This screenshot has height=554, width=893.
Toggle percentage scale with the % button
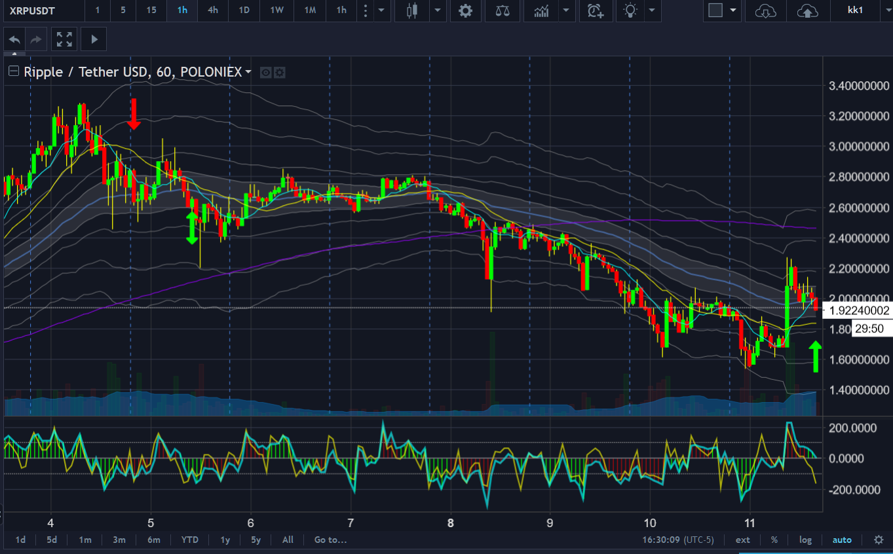[774, 540]
